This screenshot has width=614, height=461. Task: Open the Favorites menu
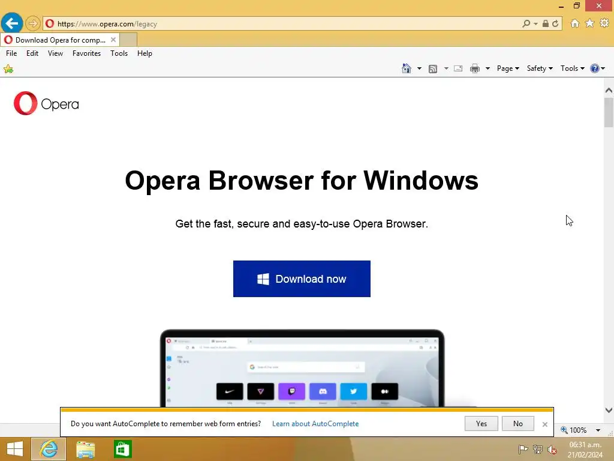pos(86,53)
